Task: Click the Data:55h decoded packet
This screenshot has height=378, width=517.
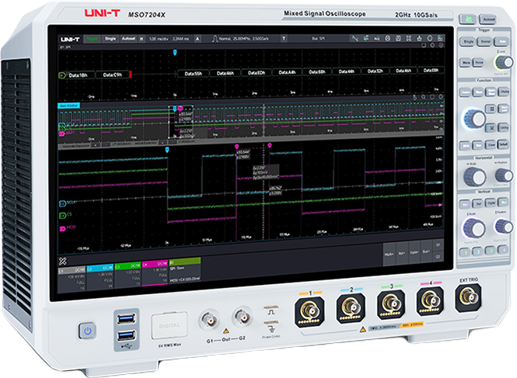Action: (x=194, y=74)
